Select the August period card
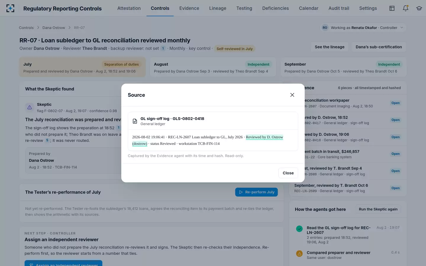This screenshot has height=266, width=426. coord(213,67)
